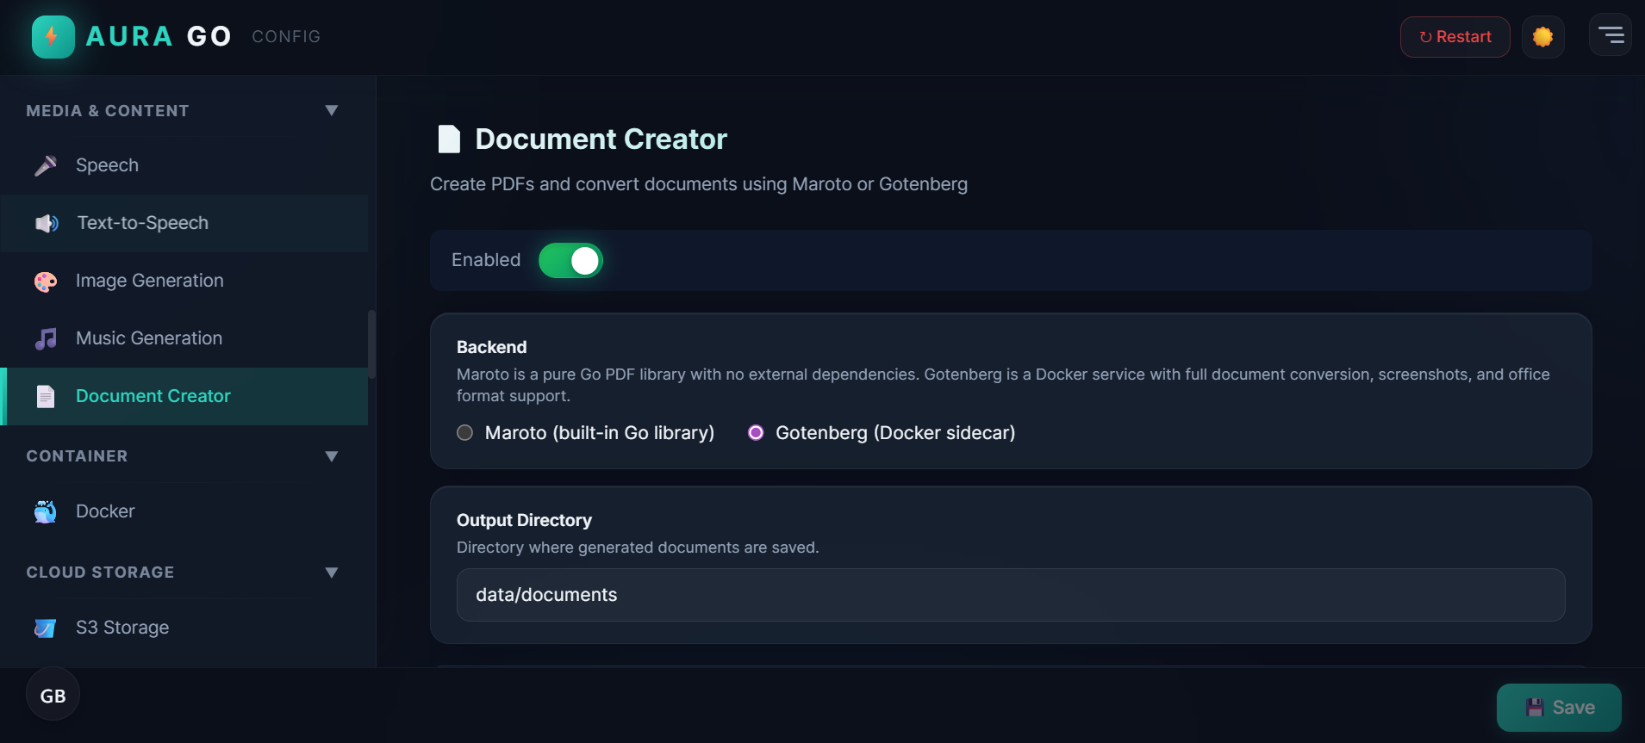1645x743 pixels.
Task: Click the Aura Go lightning logo icon
Action: (x=53, y=36)
